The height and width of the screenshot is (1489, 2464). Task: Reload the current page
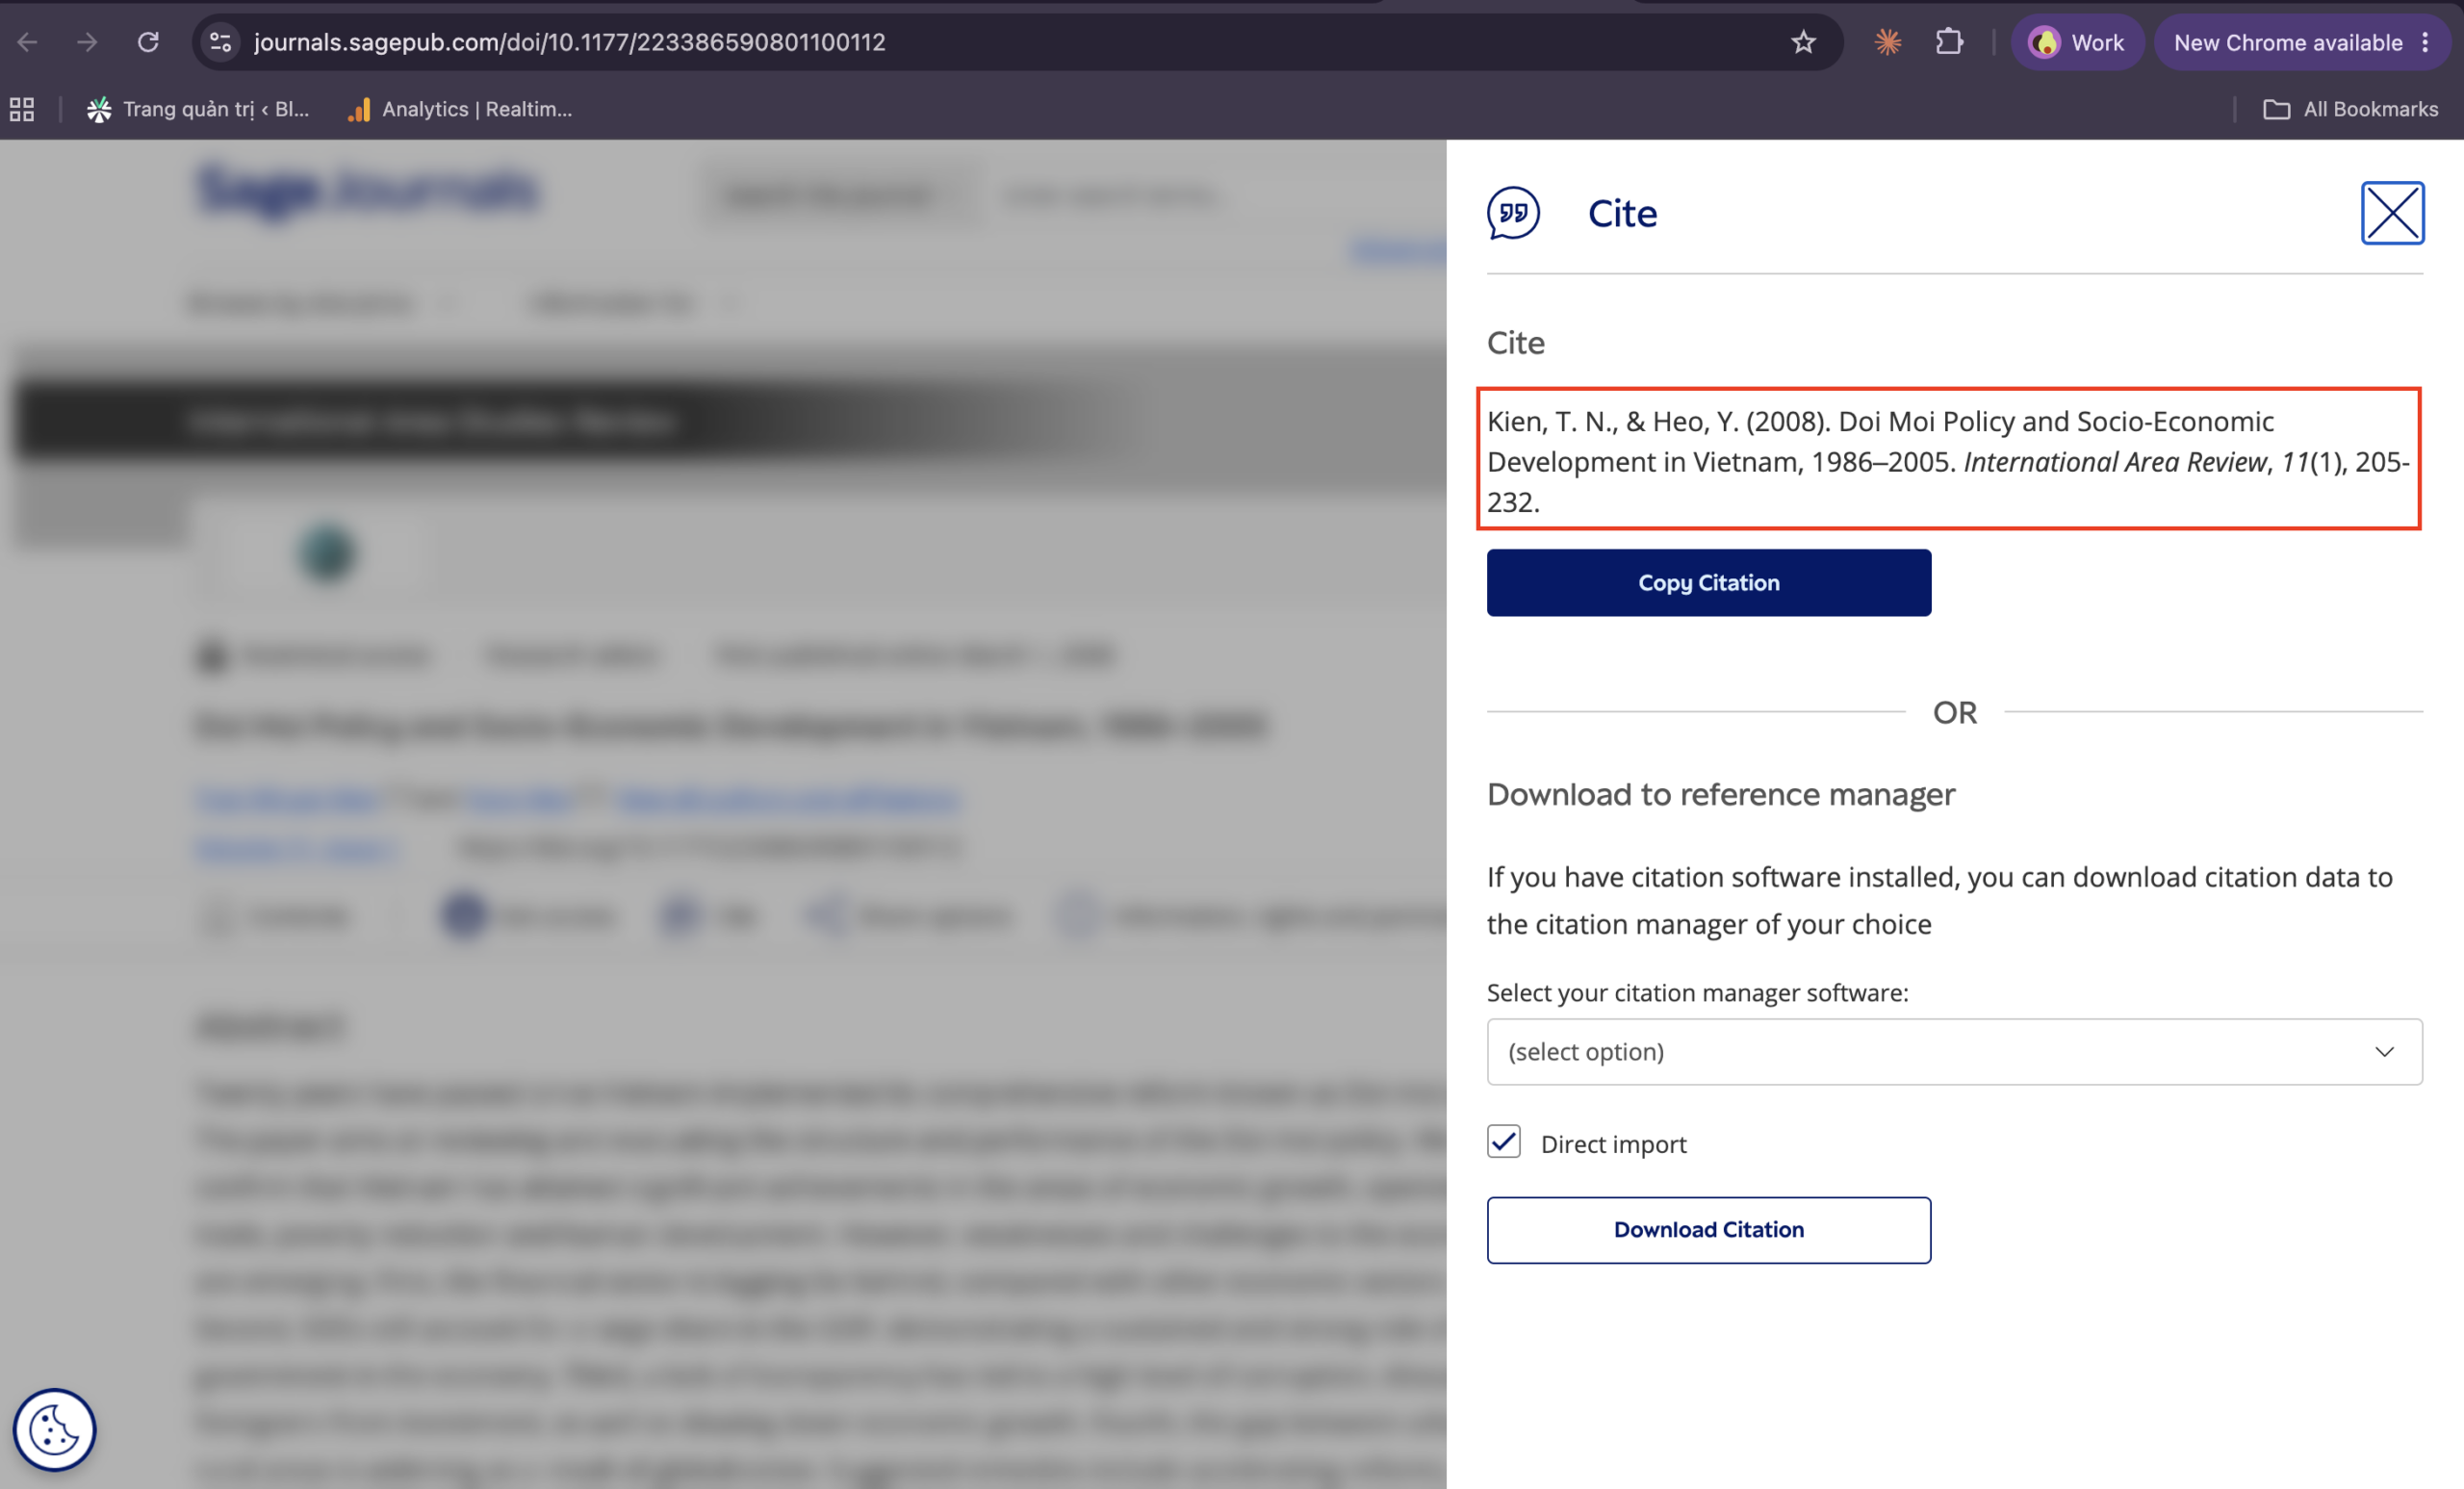(x=148, y=42)
